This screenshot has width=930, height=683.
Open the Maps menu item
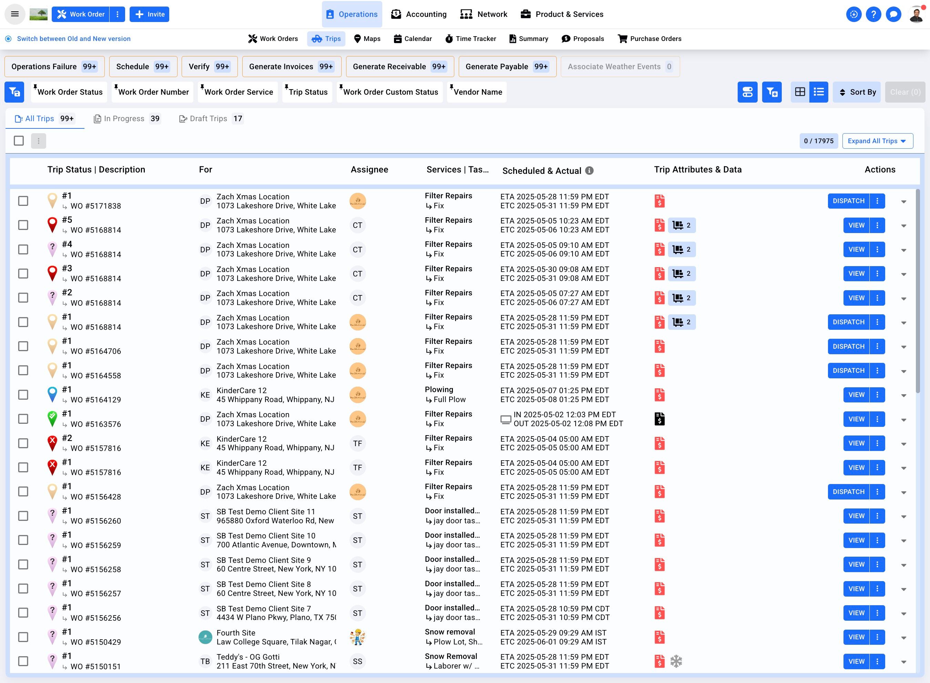click(x=367, y=39)
